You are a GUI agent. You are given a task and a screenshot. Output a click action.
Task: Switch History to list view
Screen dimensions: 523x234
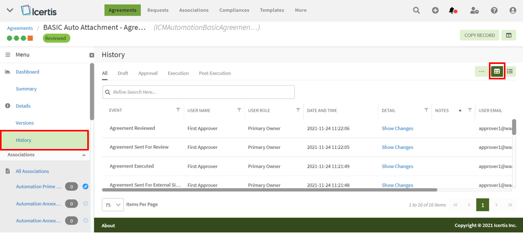510,71
